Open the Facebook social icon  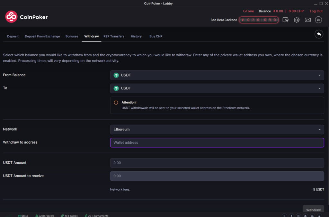pyautogui.click(x=291, y=215)
